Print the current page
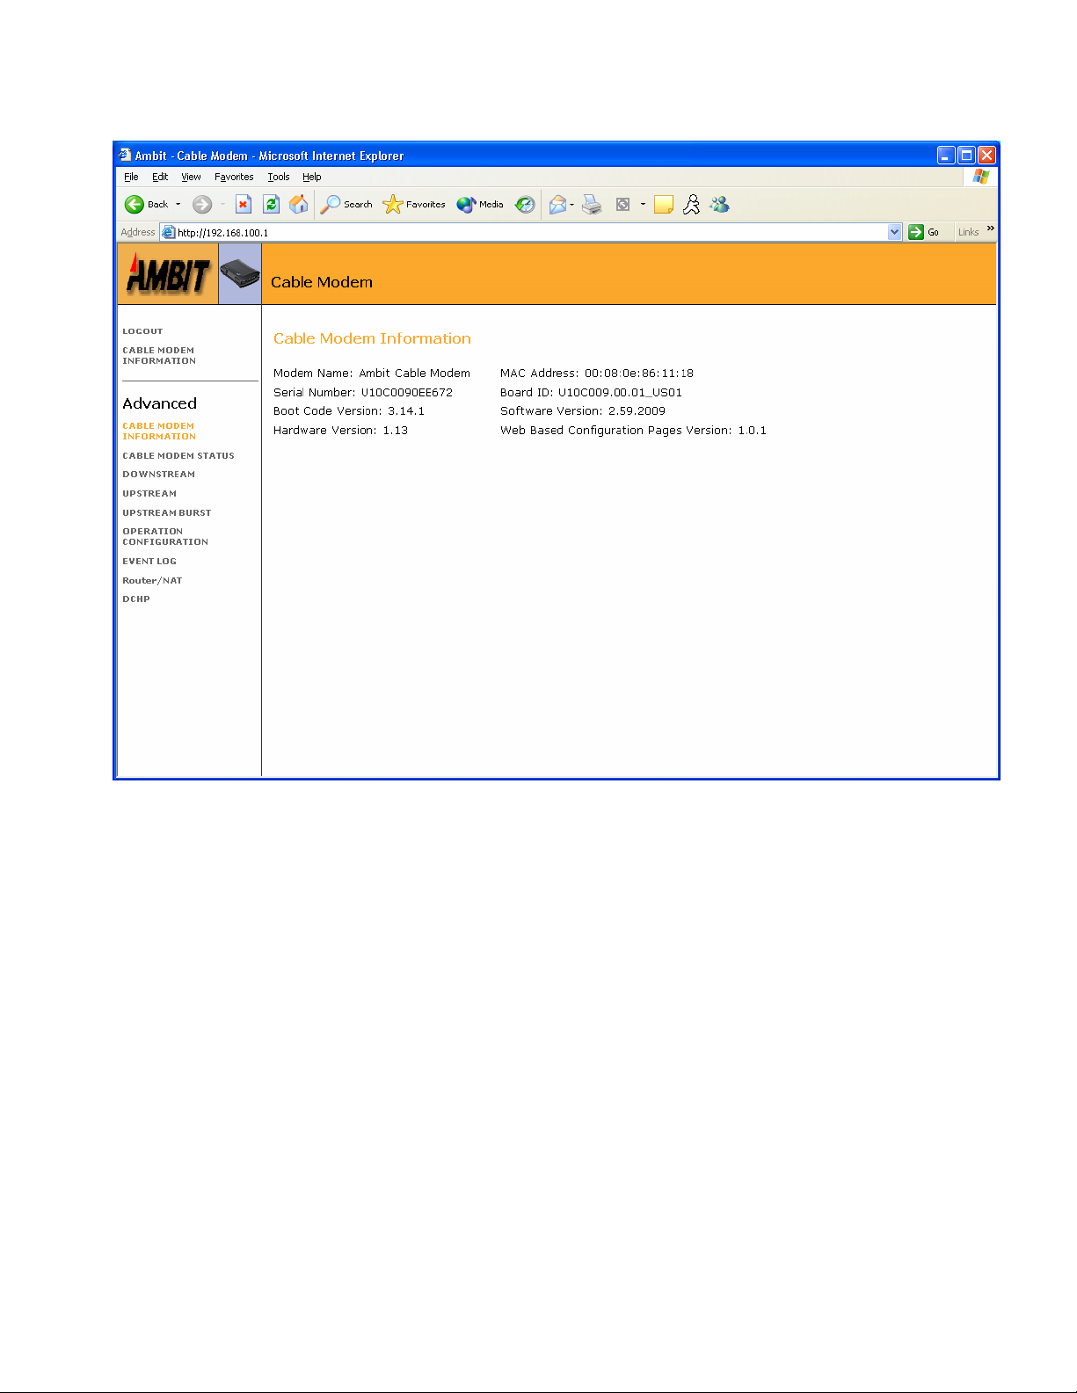1077x1393 pixels. (593, 205)
